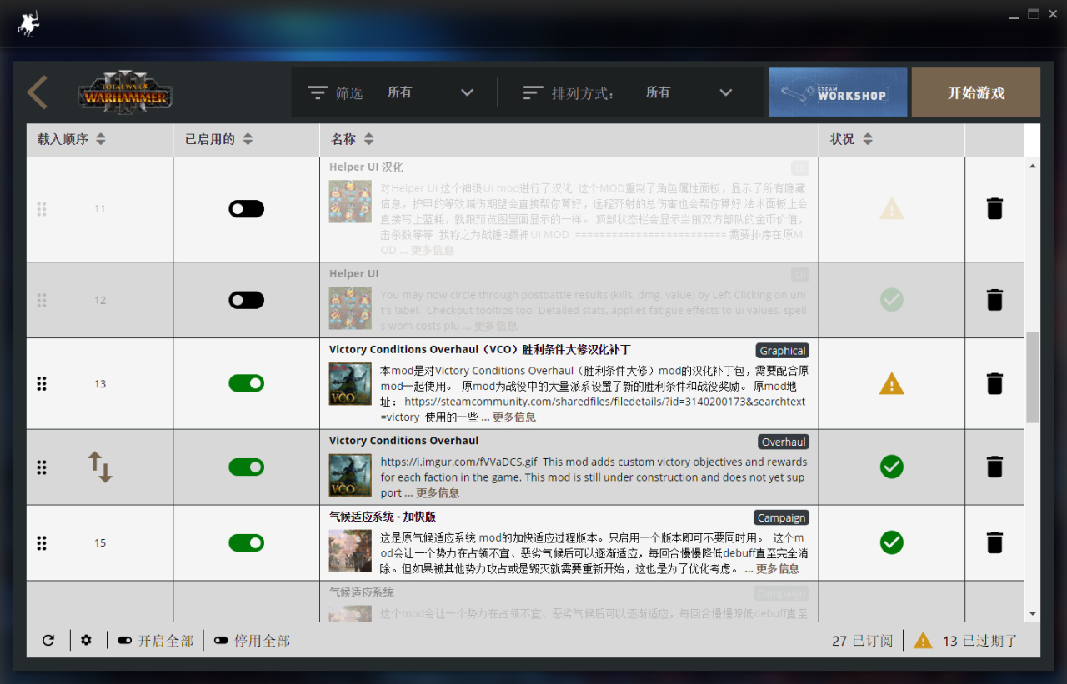Click the thumbnail of Helper UI 汉化
1067x684 pixels.
pyautogui.click(x=350, y=201)
